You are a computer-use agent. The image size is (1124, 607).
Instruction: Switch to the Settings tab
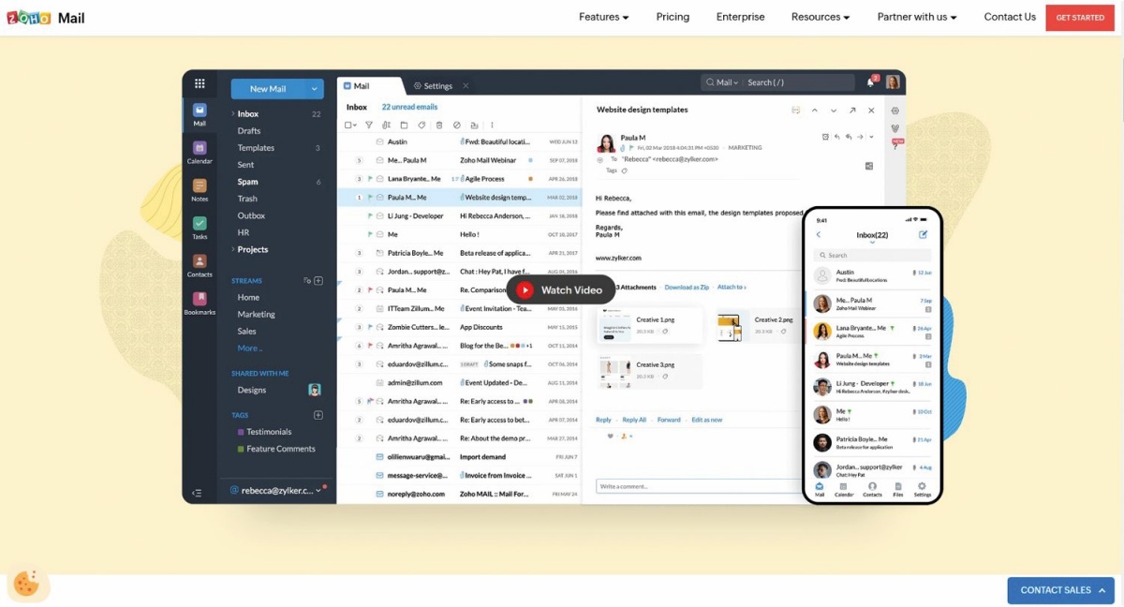click(434, 86)
